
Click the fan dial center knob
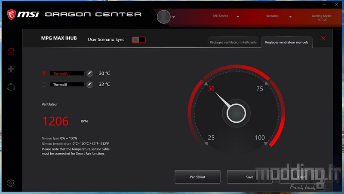[236, 113]
